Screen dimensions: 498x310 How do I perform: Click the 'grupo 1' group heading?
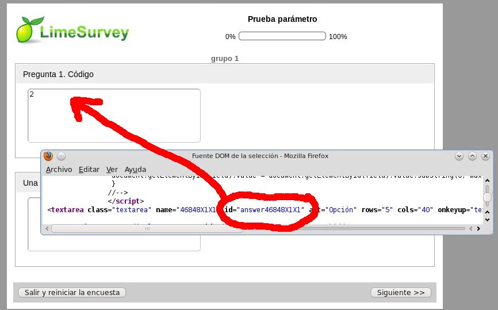pos(225,59)
